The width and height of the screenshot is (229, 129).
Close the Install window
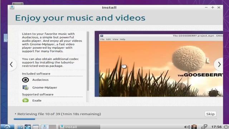click(x=219, y=7)
